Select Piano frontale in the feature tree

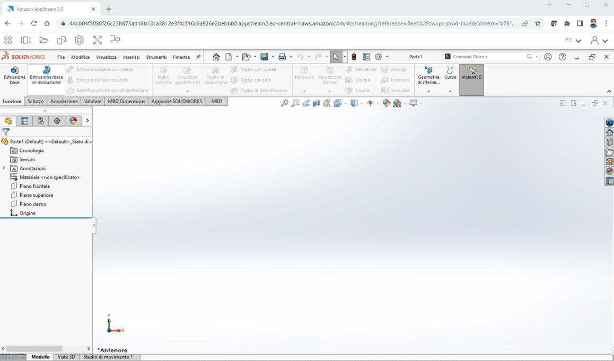click(x=34, y=186)
